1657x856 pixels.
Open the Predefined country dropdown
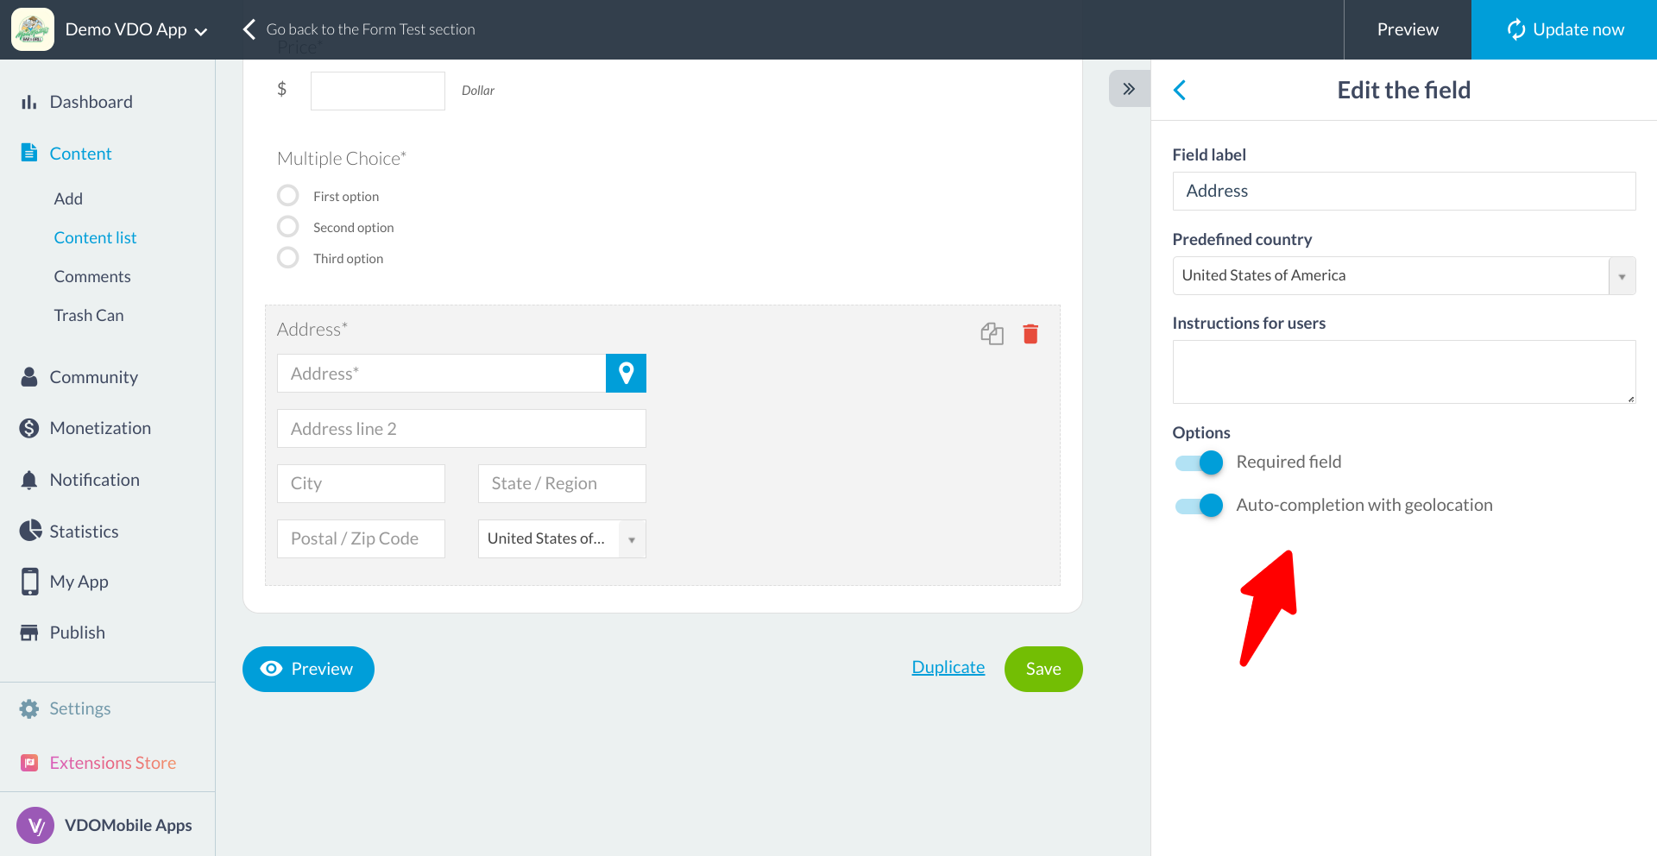point(1403,276)
